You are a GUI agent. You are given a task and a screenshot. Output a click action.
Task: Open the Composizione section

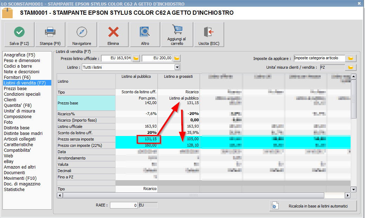pyautogui.click(x=18, y=117)
